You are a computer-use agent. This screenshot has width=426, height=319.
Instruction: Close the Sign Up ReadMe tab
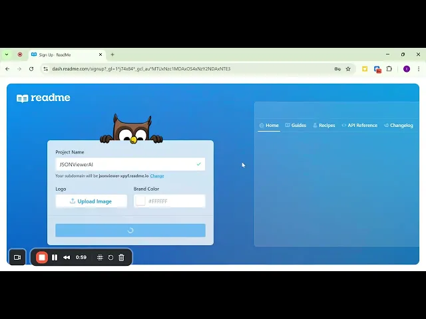tap(101, 54)
